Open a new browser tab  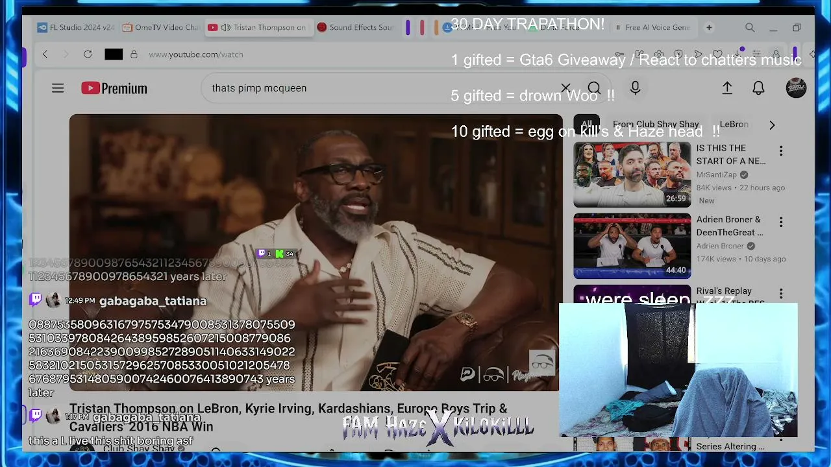tap(709, 28)
